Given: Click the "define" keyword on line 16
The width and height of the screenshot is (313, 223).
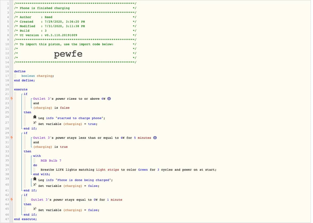Looking at the screenshot, I should pyautogui.click(x=20, y=71).
